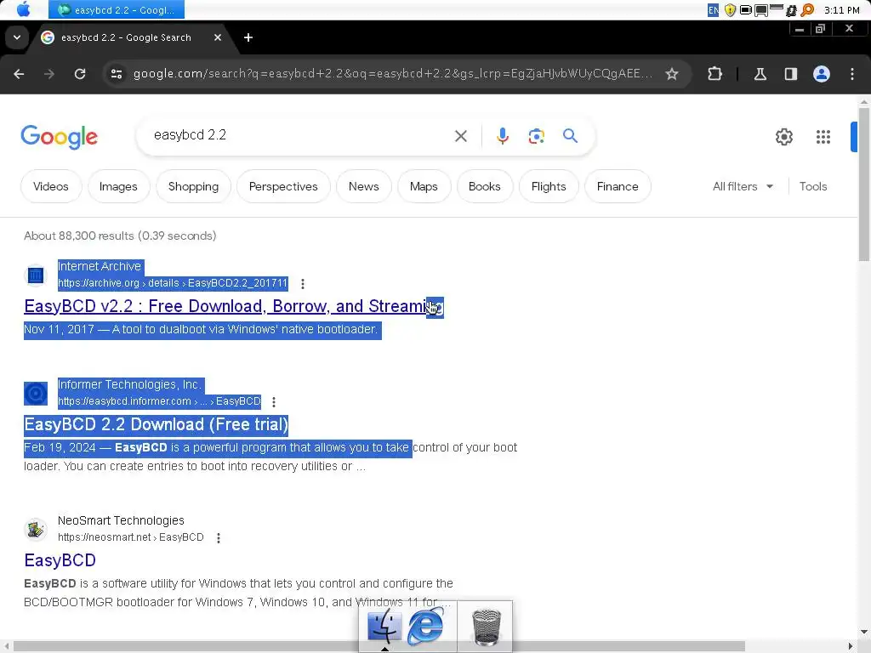Image resolution: width=871 pixels, height=653 pixels.
Task: Click the easybcd.informer.com URL breadcrumb
Action: tap(159, 401)
